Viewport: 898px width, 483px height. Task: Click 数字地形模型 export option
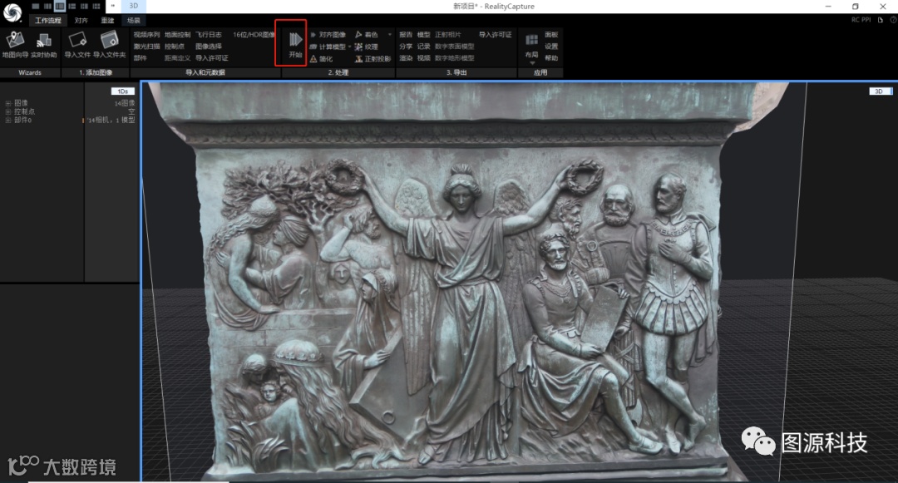(x=455, y=58)
